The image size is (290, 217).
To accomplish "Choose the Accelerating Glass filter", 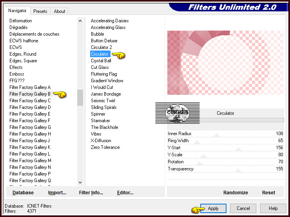I will (108, 27).
